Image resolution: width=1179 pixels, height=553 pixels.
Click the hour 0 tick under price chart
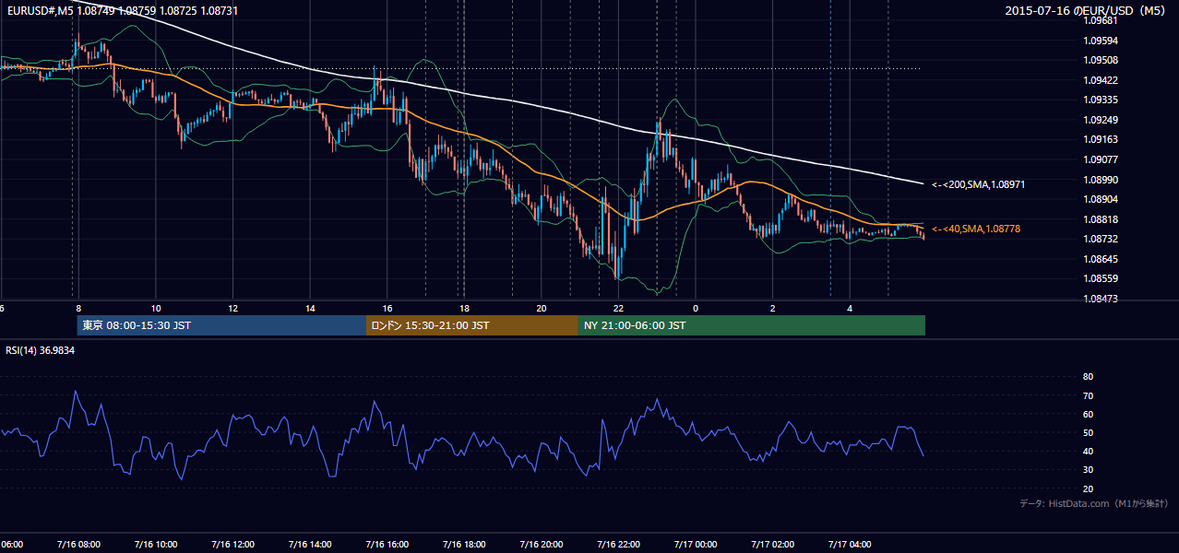696,308
